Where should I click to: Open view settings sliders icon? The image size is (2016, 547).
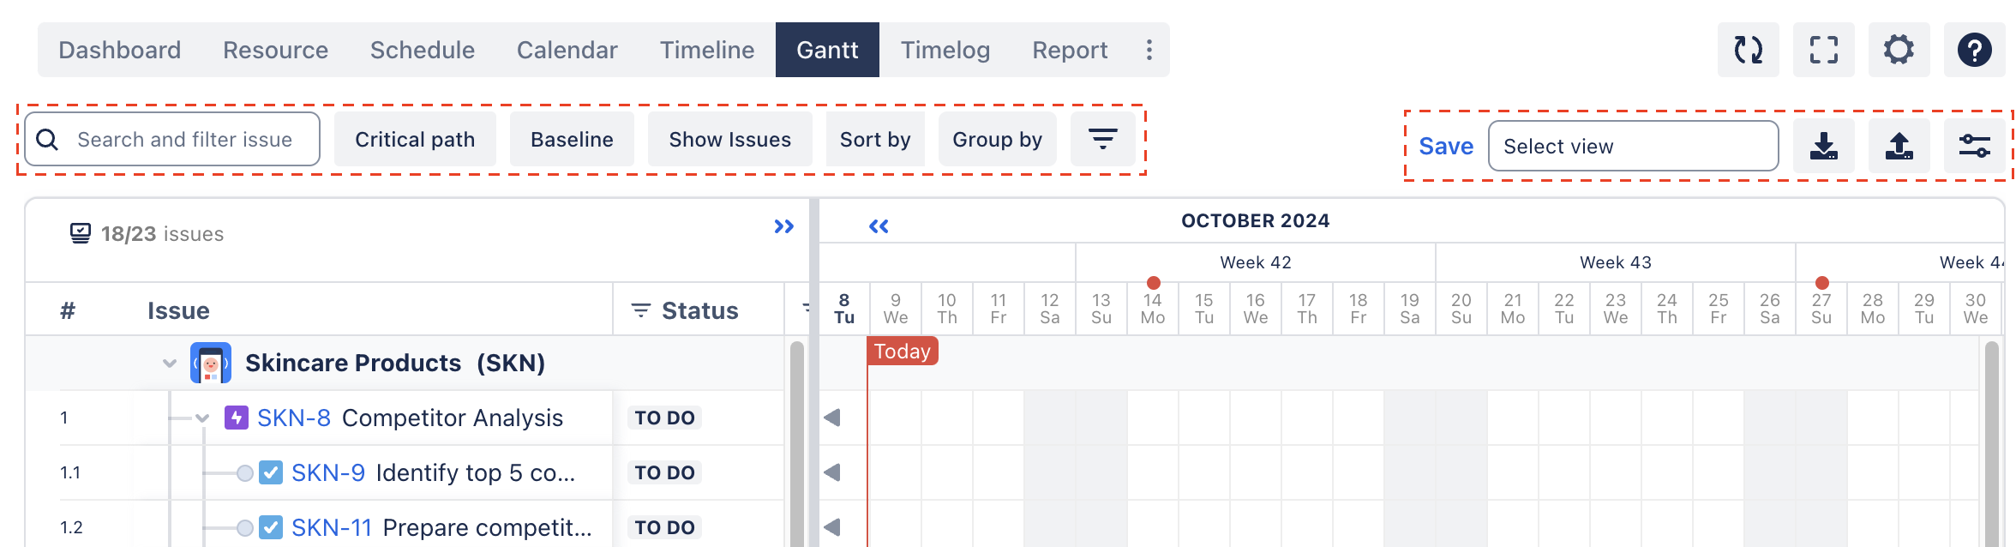[1974, 146]
